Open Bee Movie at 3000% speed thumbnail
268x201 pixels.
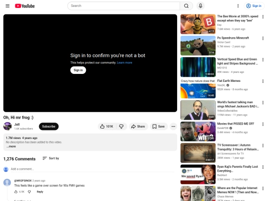tap(198, 24)
